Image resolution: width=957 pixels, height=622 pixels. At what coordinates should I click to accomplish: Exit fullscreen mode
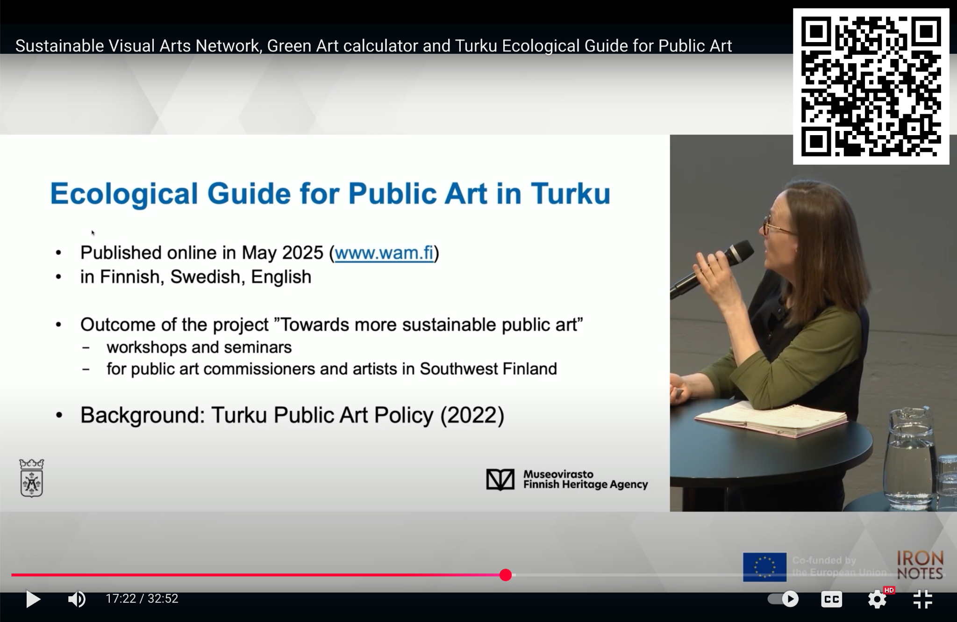pyautogui.click(x=922, y=599)
